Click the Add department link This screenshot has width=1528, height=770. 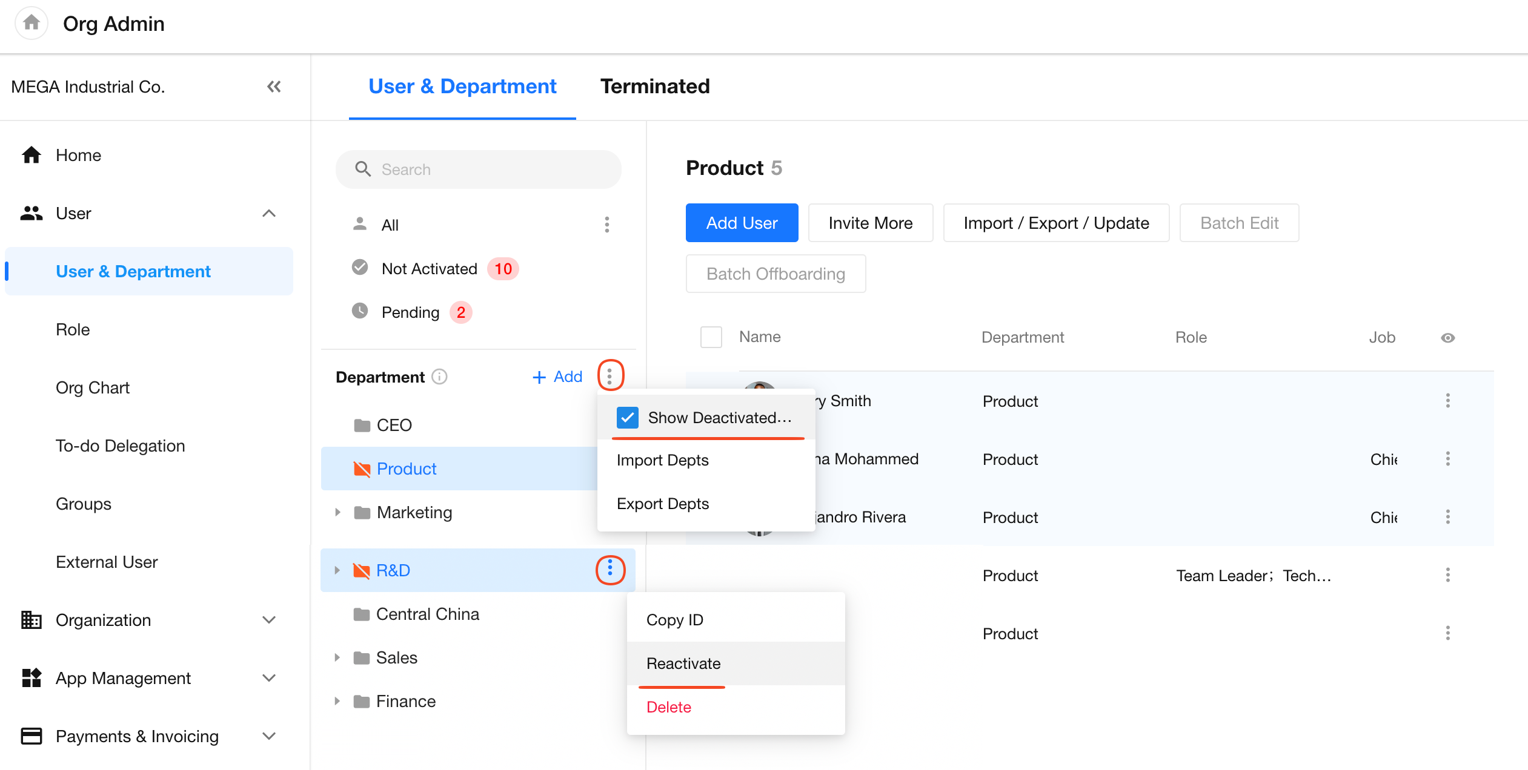557,377
